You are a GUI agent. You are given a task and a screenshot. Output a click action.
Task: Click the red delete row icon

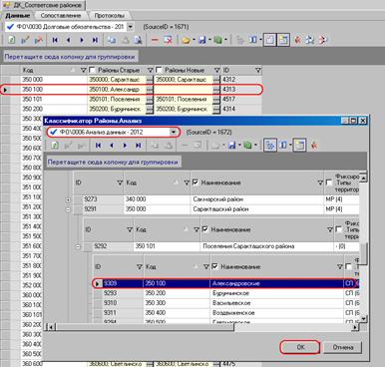click(155, 40)
